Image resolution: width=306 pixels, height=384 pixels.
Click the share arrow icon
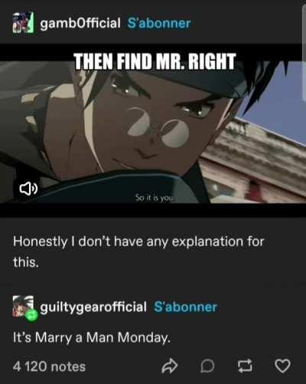point(169,366)
